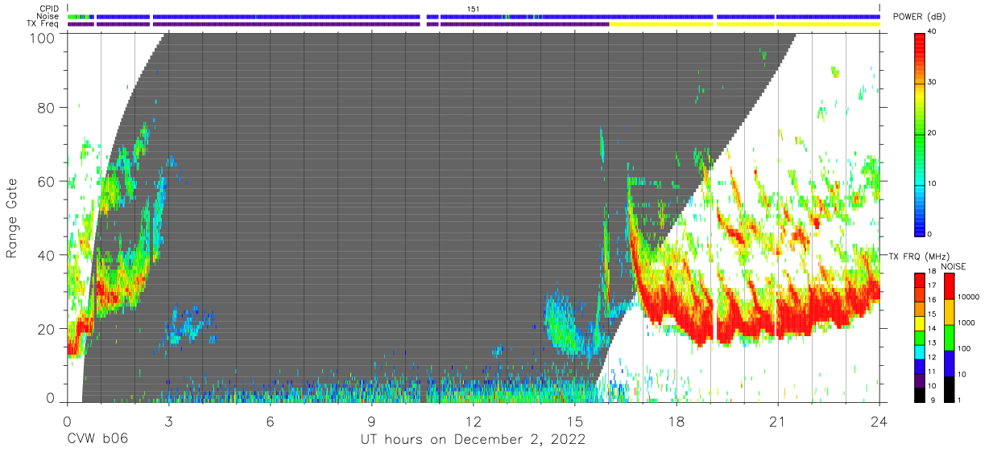989x456 pixels.
Task: Click the yellow segment of TX Freq bar
Action: pos(744,24)
